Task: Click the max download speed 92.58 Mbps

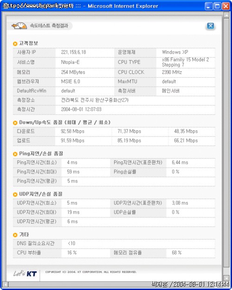Action: click(x=72, y=131)
